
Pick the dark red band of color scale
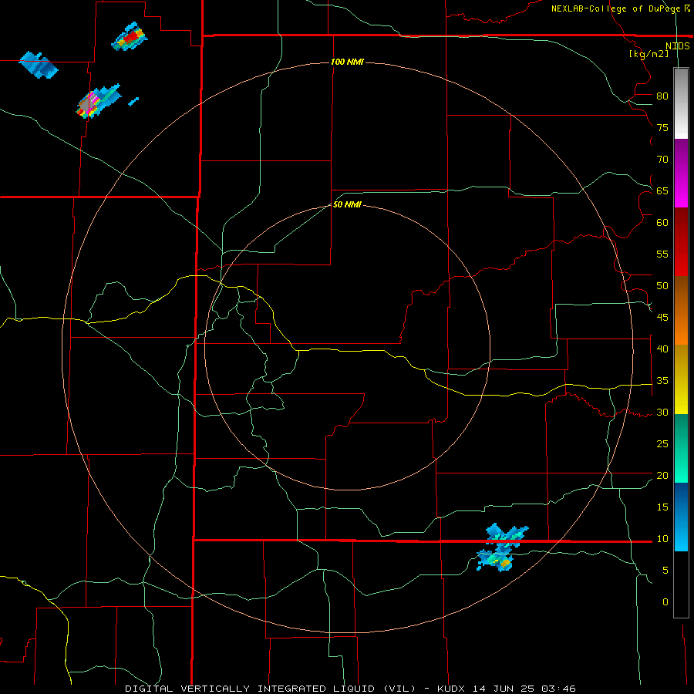click(x=681, y=241)
